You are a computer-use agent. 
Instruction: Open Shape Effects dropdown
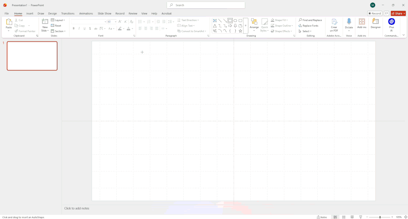(281, 31)
